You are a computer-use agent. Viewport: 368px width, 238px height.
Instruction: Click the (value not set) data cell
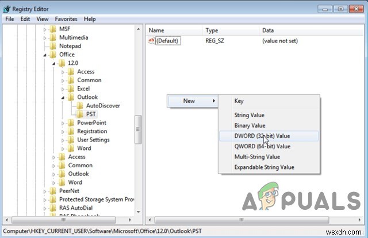(x=280, y=41)
